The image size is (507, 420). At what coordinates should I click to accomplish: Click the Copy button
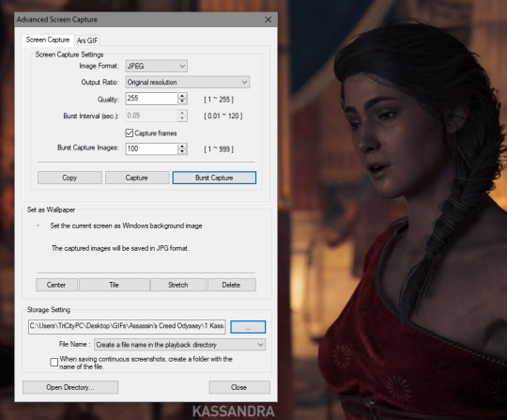pyautogui.click(x=69, y=178)
